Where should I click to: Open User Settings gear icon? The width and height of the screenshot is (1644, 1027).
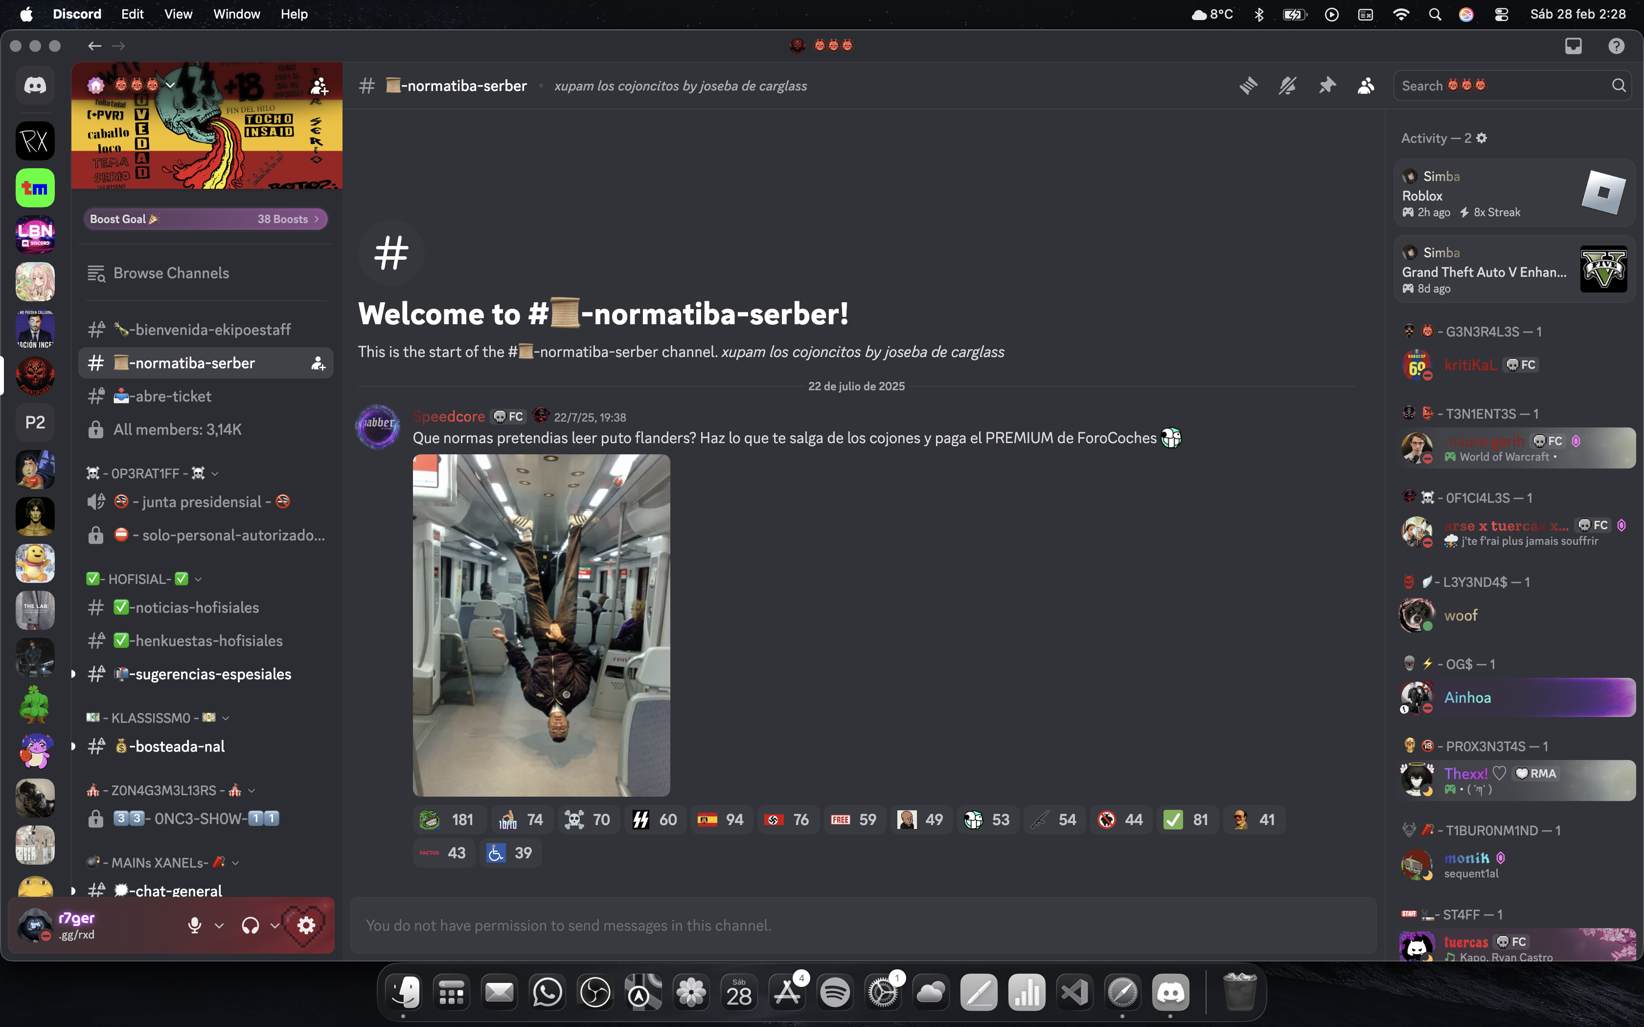pos(306,925)
